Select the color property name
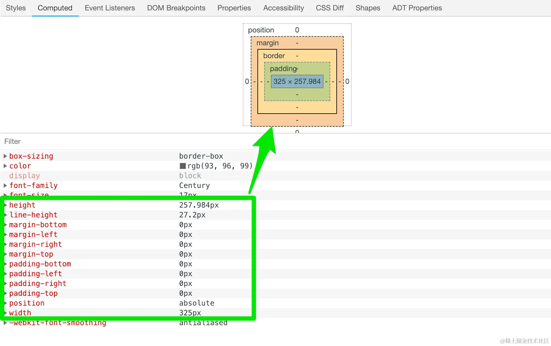 [20, 166]
